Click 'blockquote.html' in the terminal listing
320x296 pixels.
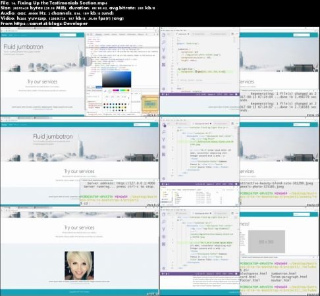tap(253, 274)
